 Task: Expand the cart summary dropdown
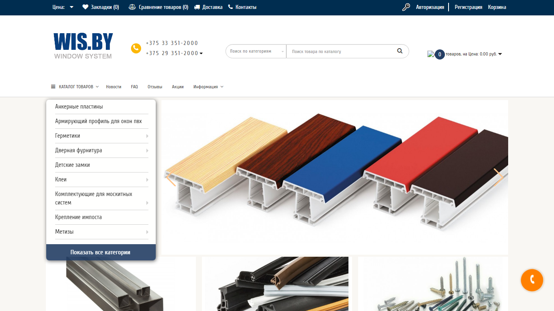500,54
